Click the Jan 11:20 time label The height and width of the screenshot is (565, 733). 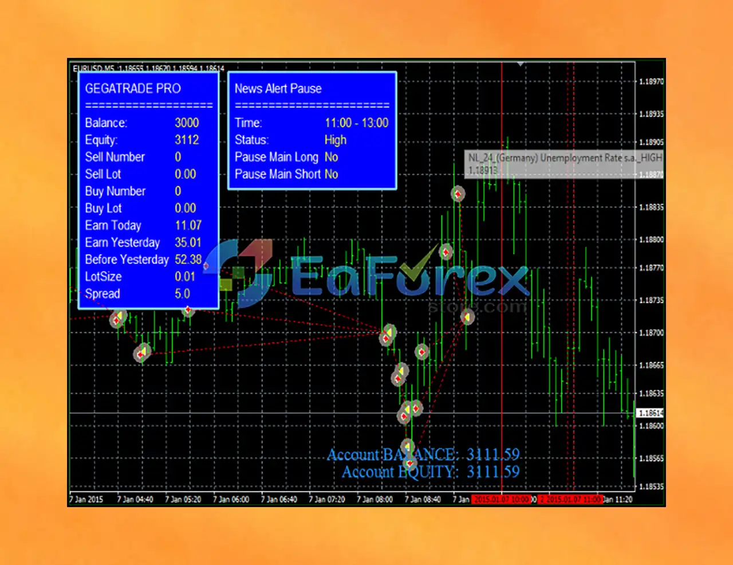[617, 499]
